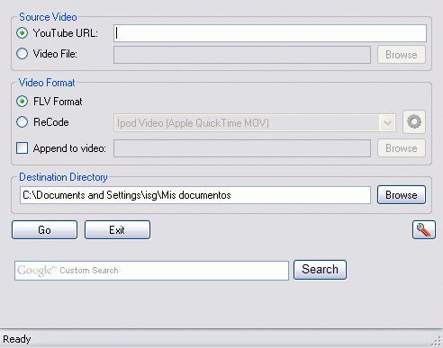Click the Source Video group label
Screen dimensions: 443x348
[x=48, y=17]
